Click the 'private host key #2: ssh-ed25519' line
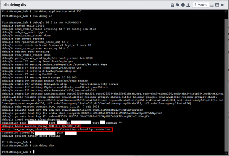Viewport: 229px width, 156px height. click(76, 116)
